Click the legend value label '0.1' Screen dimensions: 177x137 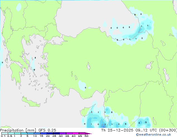click(3, 136)
